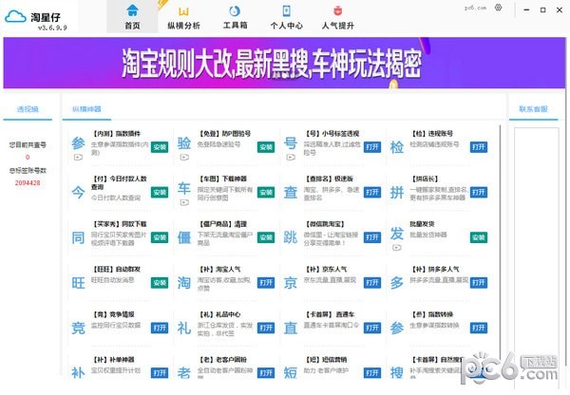Open the 【检】违规账号 checker

(x=479, y=147)
